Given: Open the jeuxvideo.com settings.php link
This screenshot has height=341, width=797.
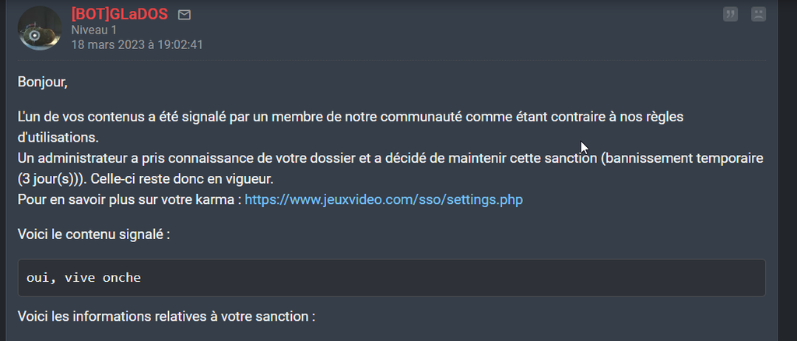Looking at the screenshot, I should click(384, 200).
